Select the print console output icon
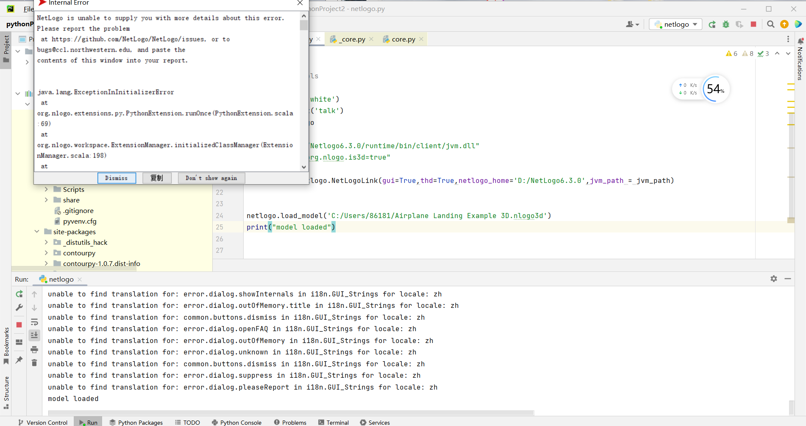Image resolution: width=806 pixels, height=426 pixels. coord(34,349)
